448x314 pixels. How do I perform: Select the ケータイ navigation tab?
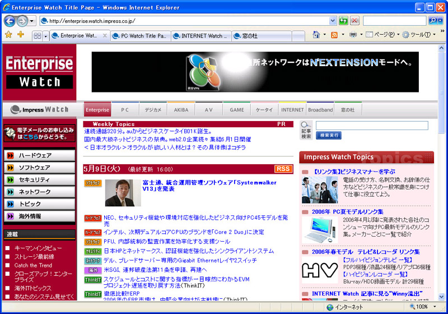click(x=264, y=109)
